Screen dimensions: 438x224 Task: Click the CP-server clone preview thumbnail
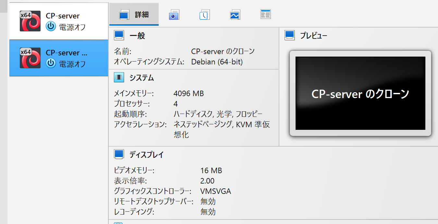point(360,93)
